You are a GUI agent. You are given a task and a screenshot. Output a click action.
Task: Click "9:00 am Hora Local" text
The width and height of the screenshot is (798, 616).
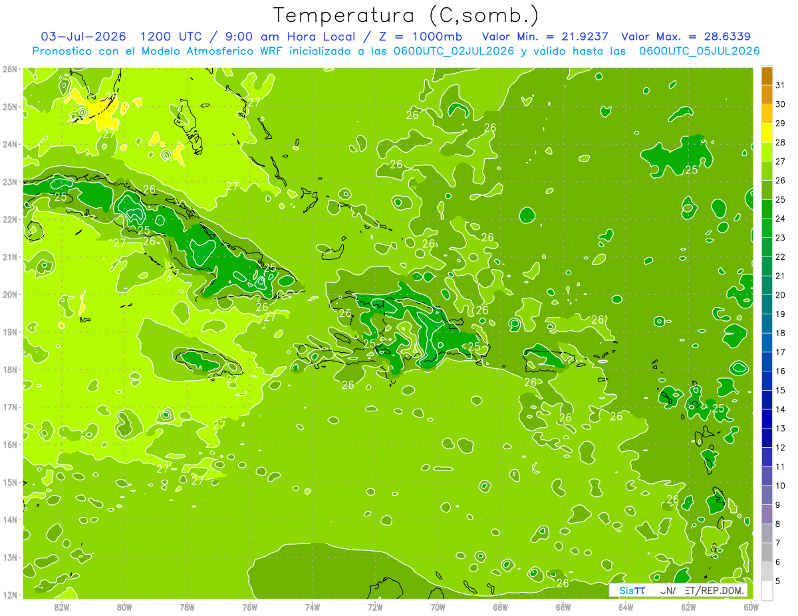289,37
